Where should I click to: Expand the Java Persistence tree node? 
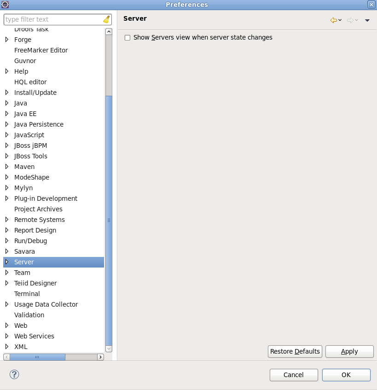[x=7, y=124]
